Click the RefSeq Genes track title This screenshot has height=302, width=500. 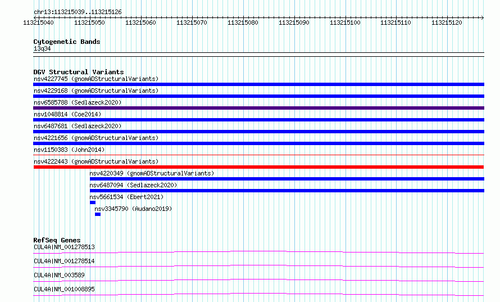[57, 240]
